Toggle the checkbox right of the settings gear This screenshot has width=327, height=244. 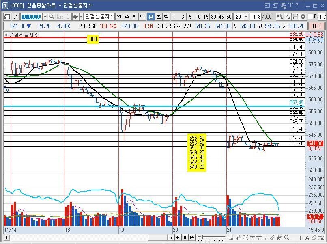(311, 17)
